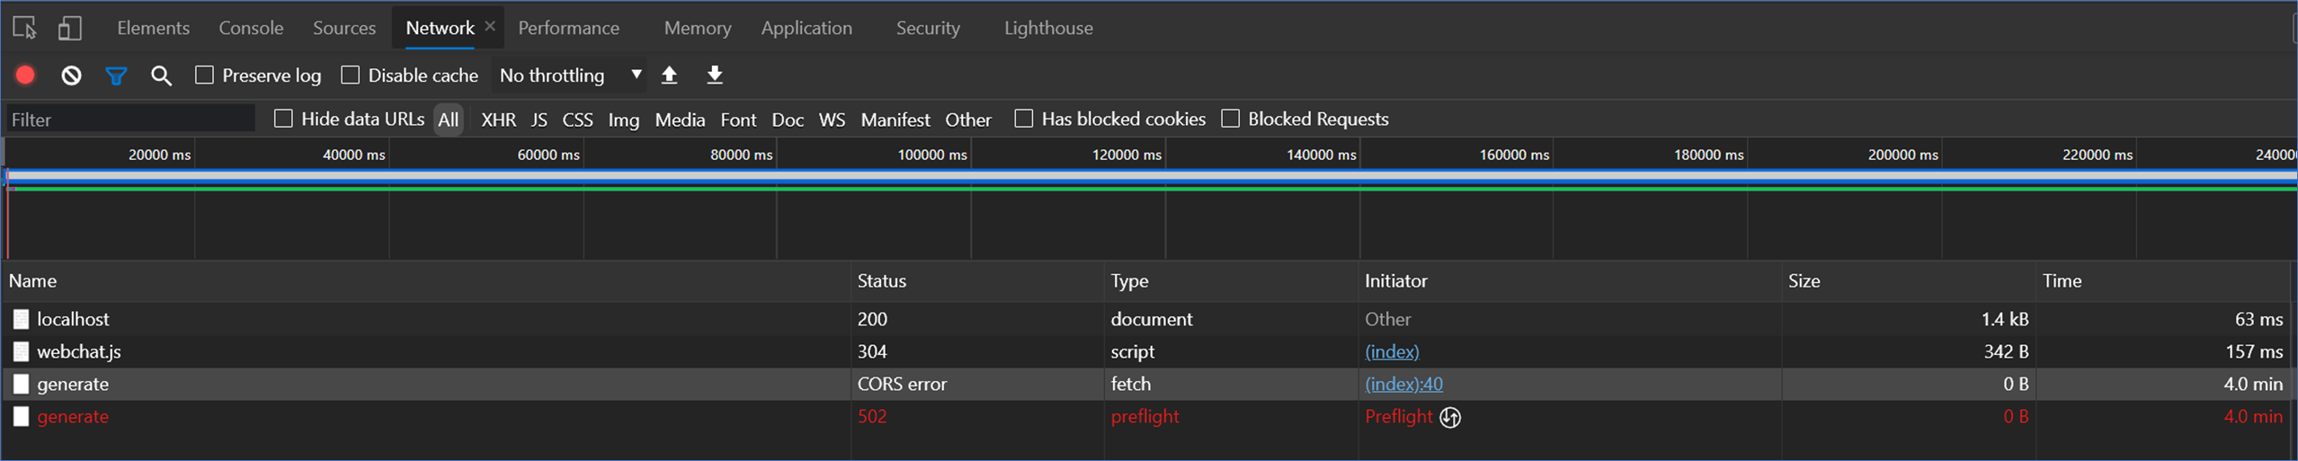Open the Lighthouse tab

(1048, 28)
